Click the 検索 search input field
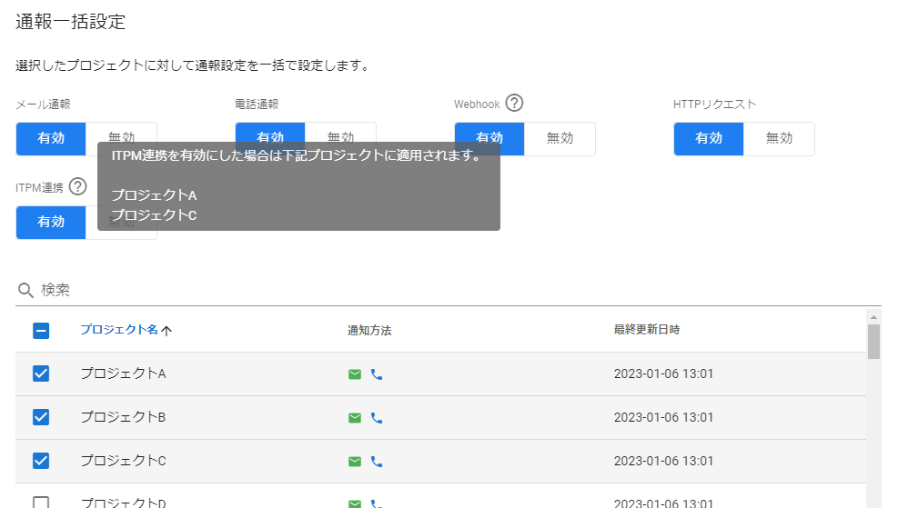 point(455,290)
